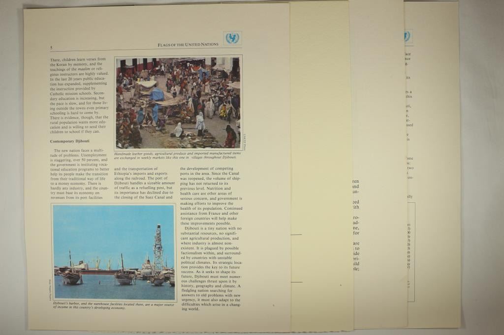Select the Djibouti harbor photograph
This screenshot has width=504, height=335.
click(x=114, y=252)
